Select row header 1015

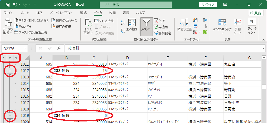tap(25, 90)
